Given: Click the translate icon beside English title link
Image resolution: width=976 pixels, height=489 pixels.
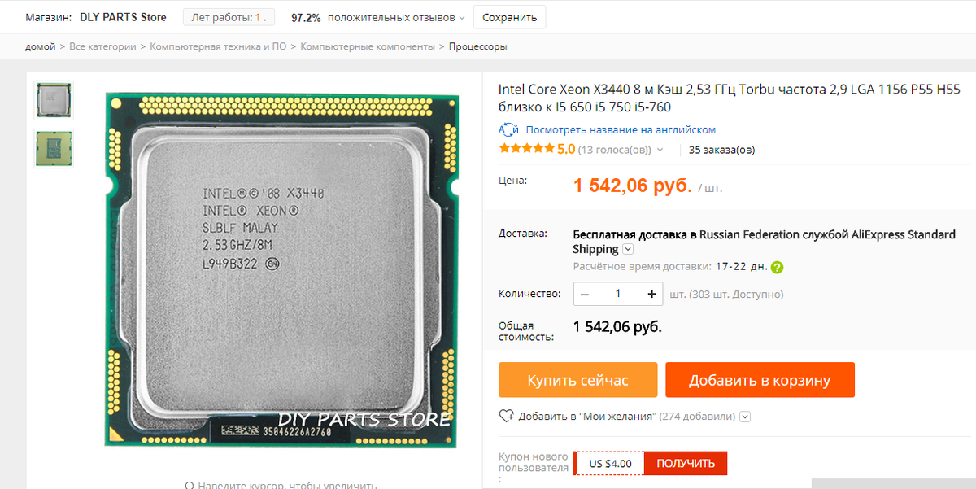Looking at the screenshot, I should 509,130.
